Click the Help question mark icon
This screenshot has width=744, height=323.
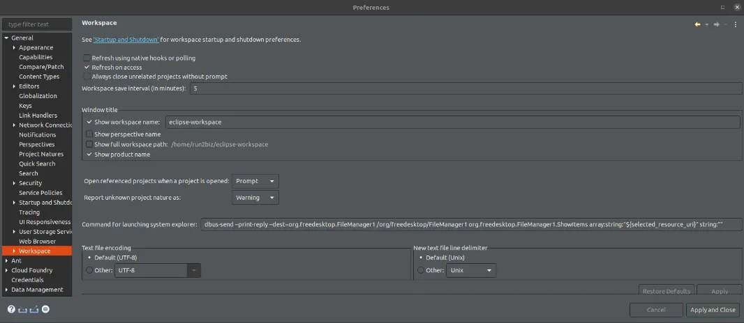(x=11, y=309)
